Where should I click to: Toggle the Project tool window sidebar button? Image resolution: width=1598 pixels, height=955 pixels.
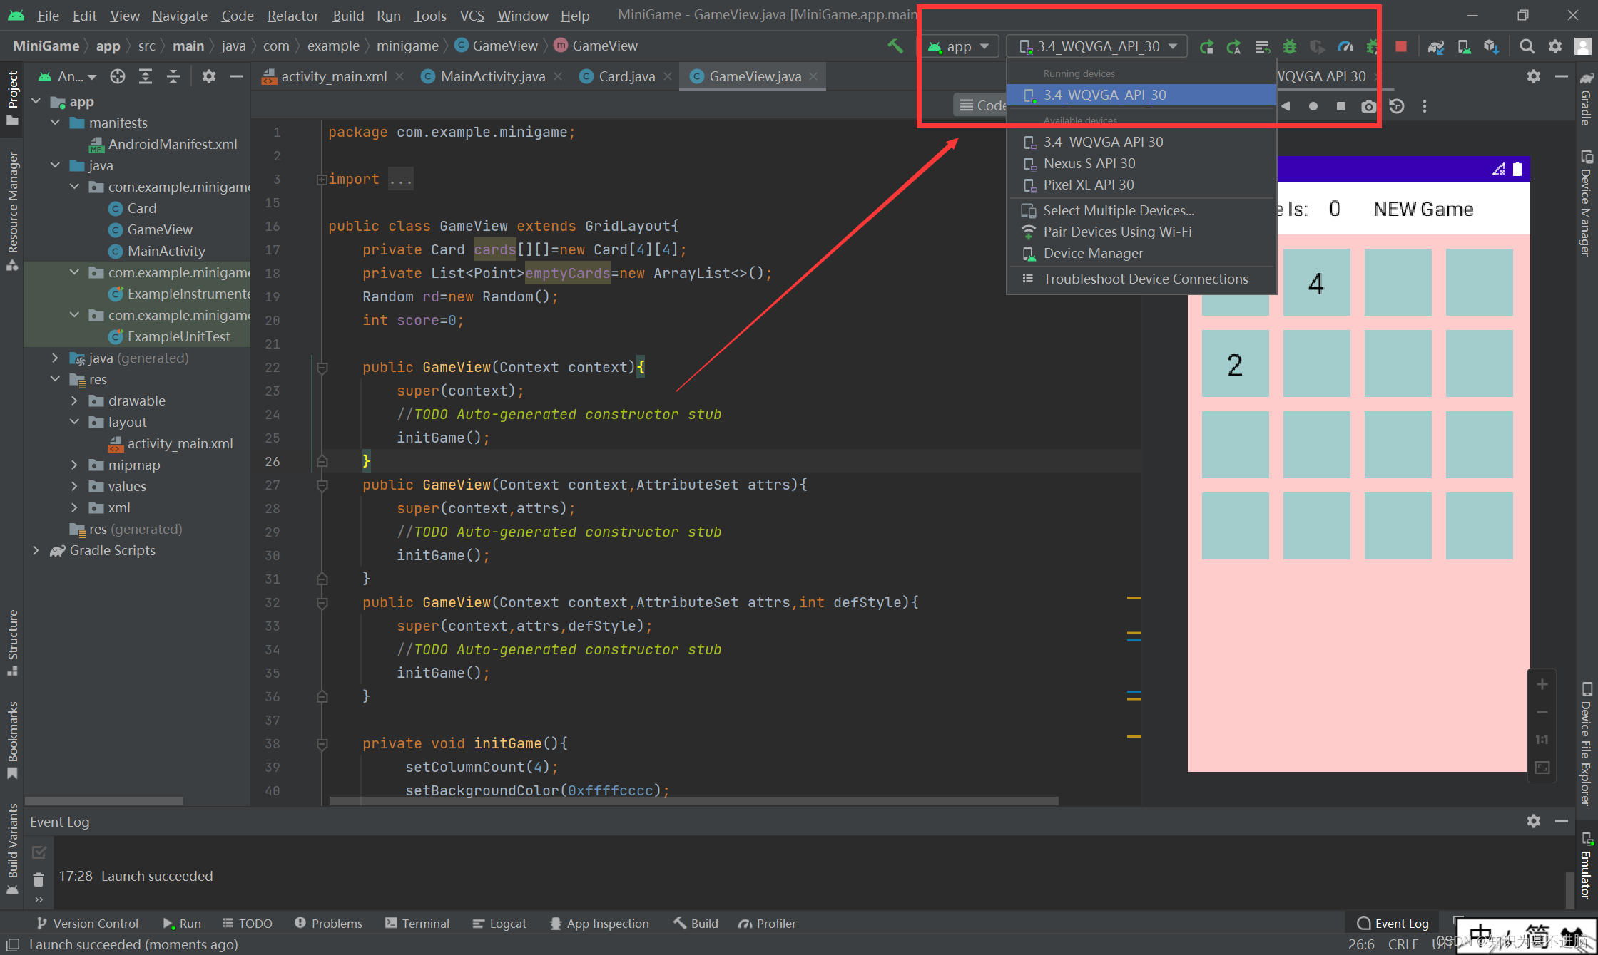[12, 96]
